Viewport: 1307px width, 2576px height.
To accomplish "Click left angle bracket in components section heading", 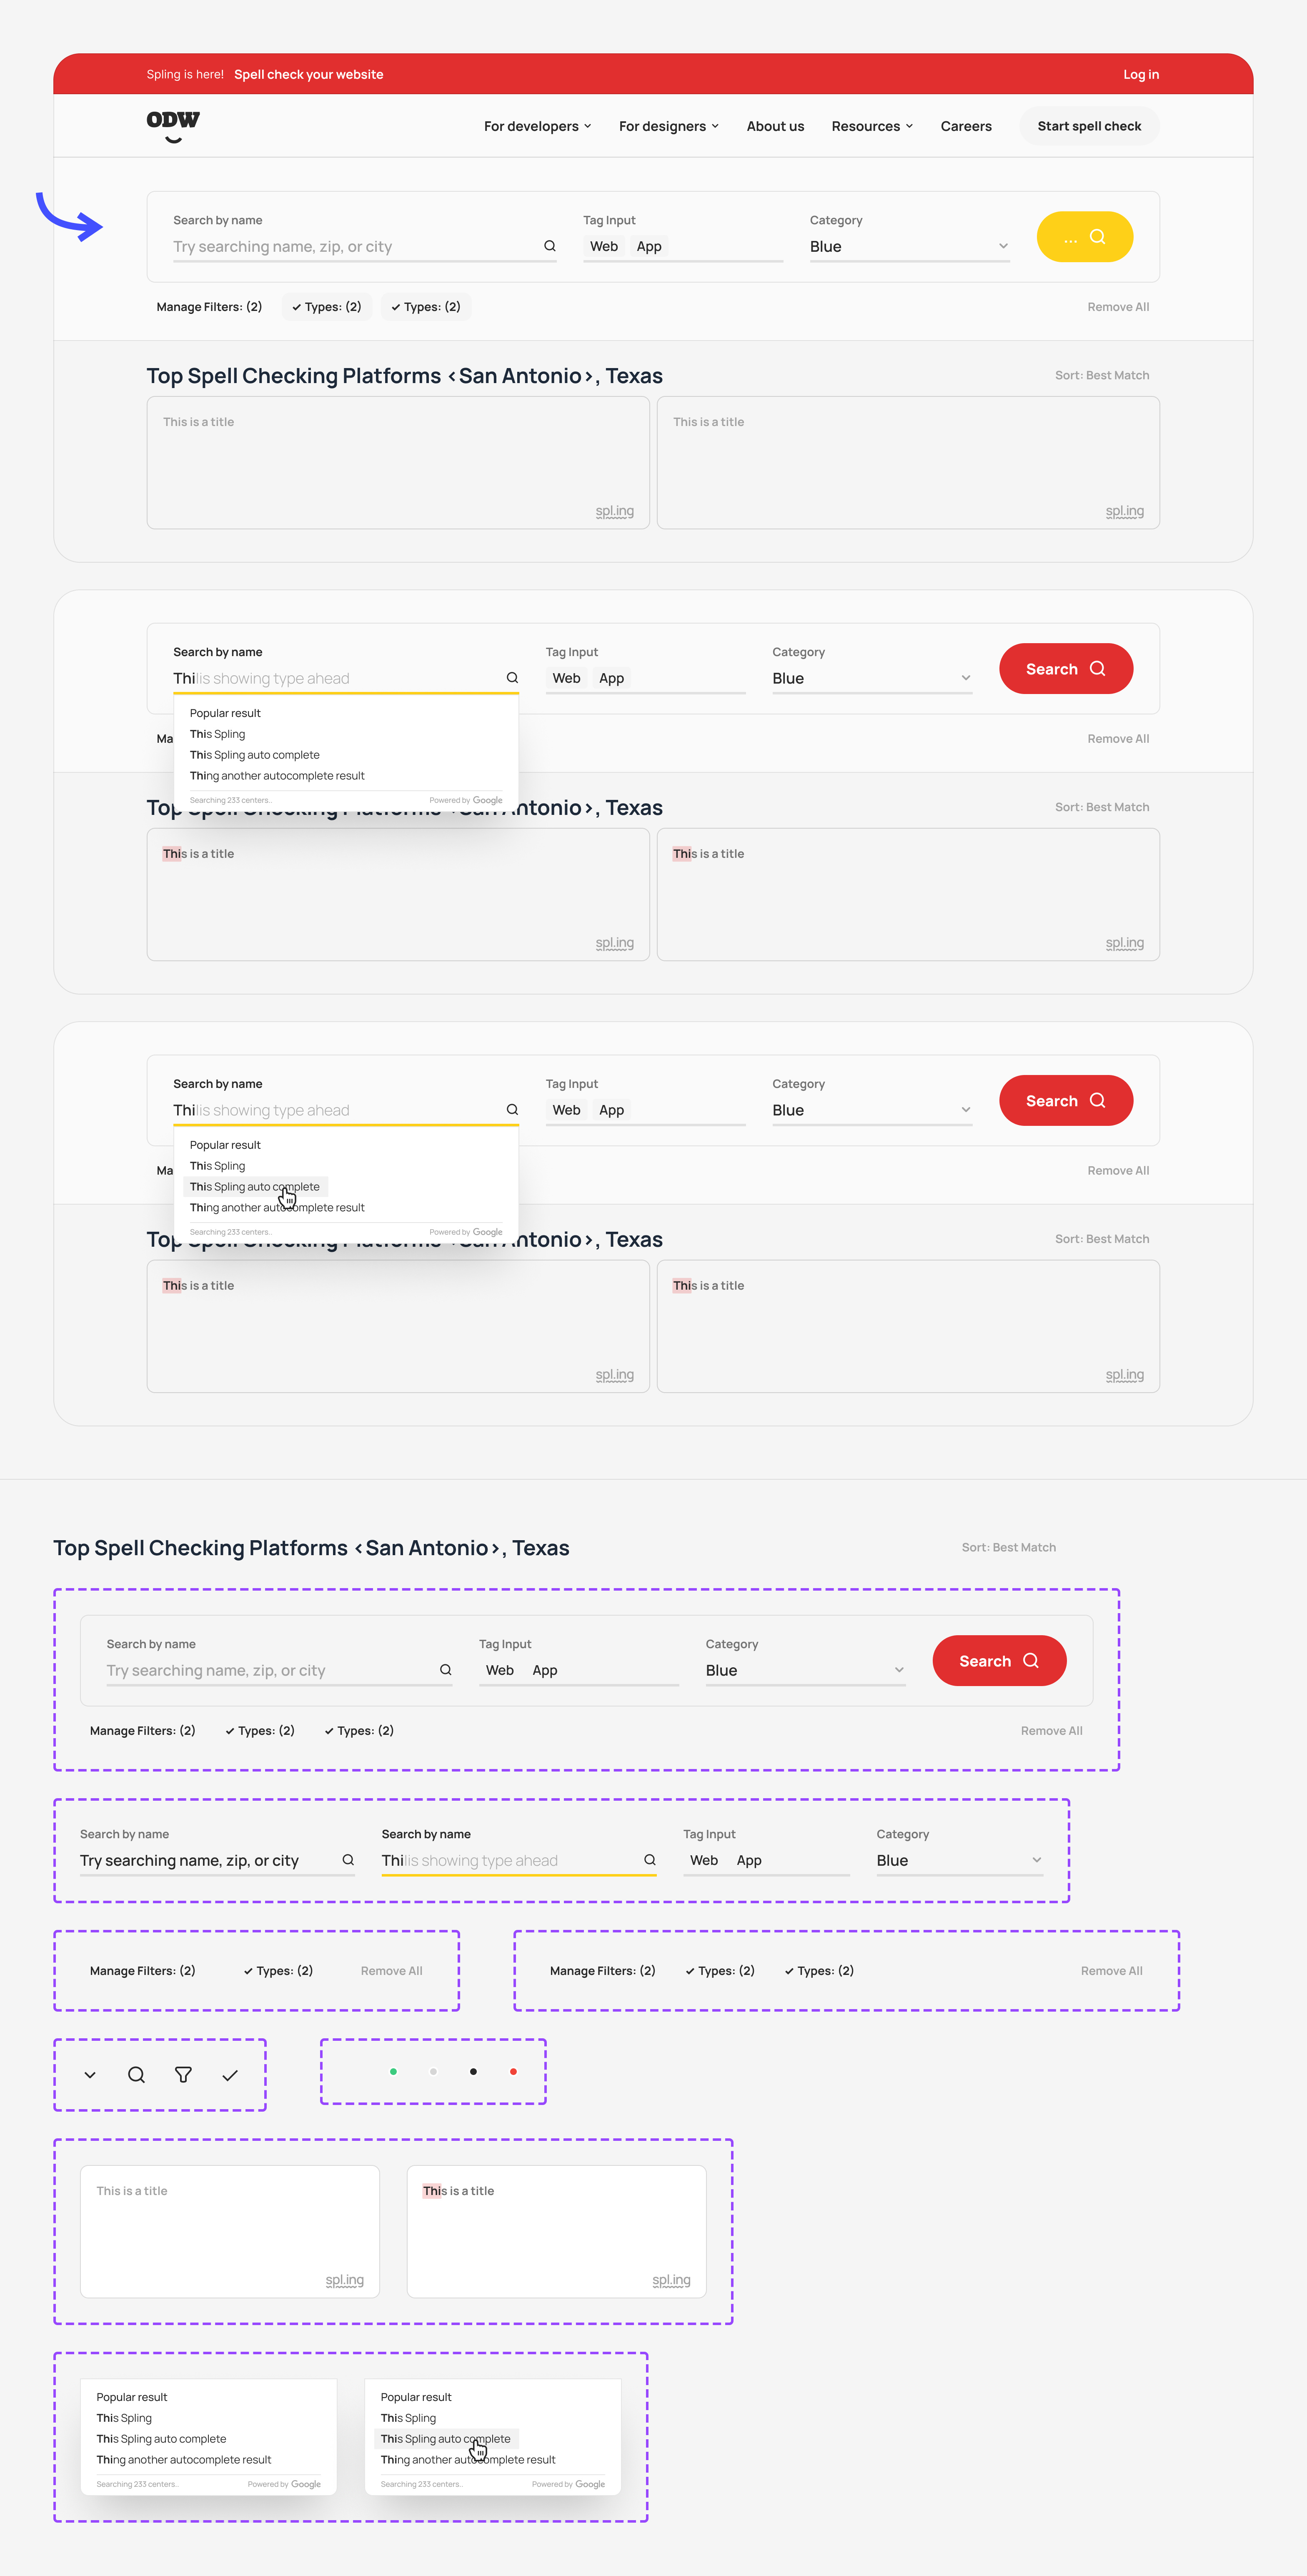I will [x=358, y=1549].
